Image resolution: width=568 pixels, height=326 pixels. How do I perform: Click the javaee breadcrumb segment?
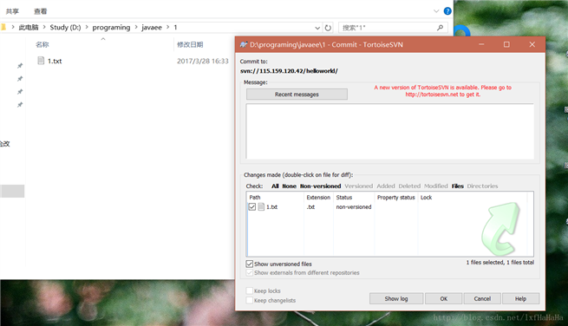(152, 27)
